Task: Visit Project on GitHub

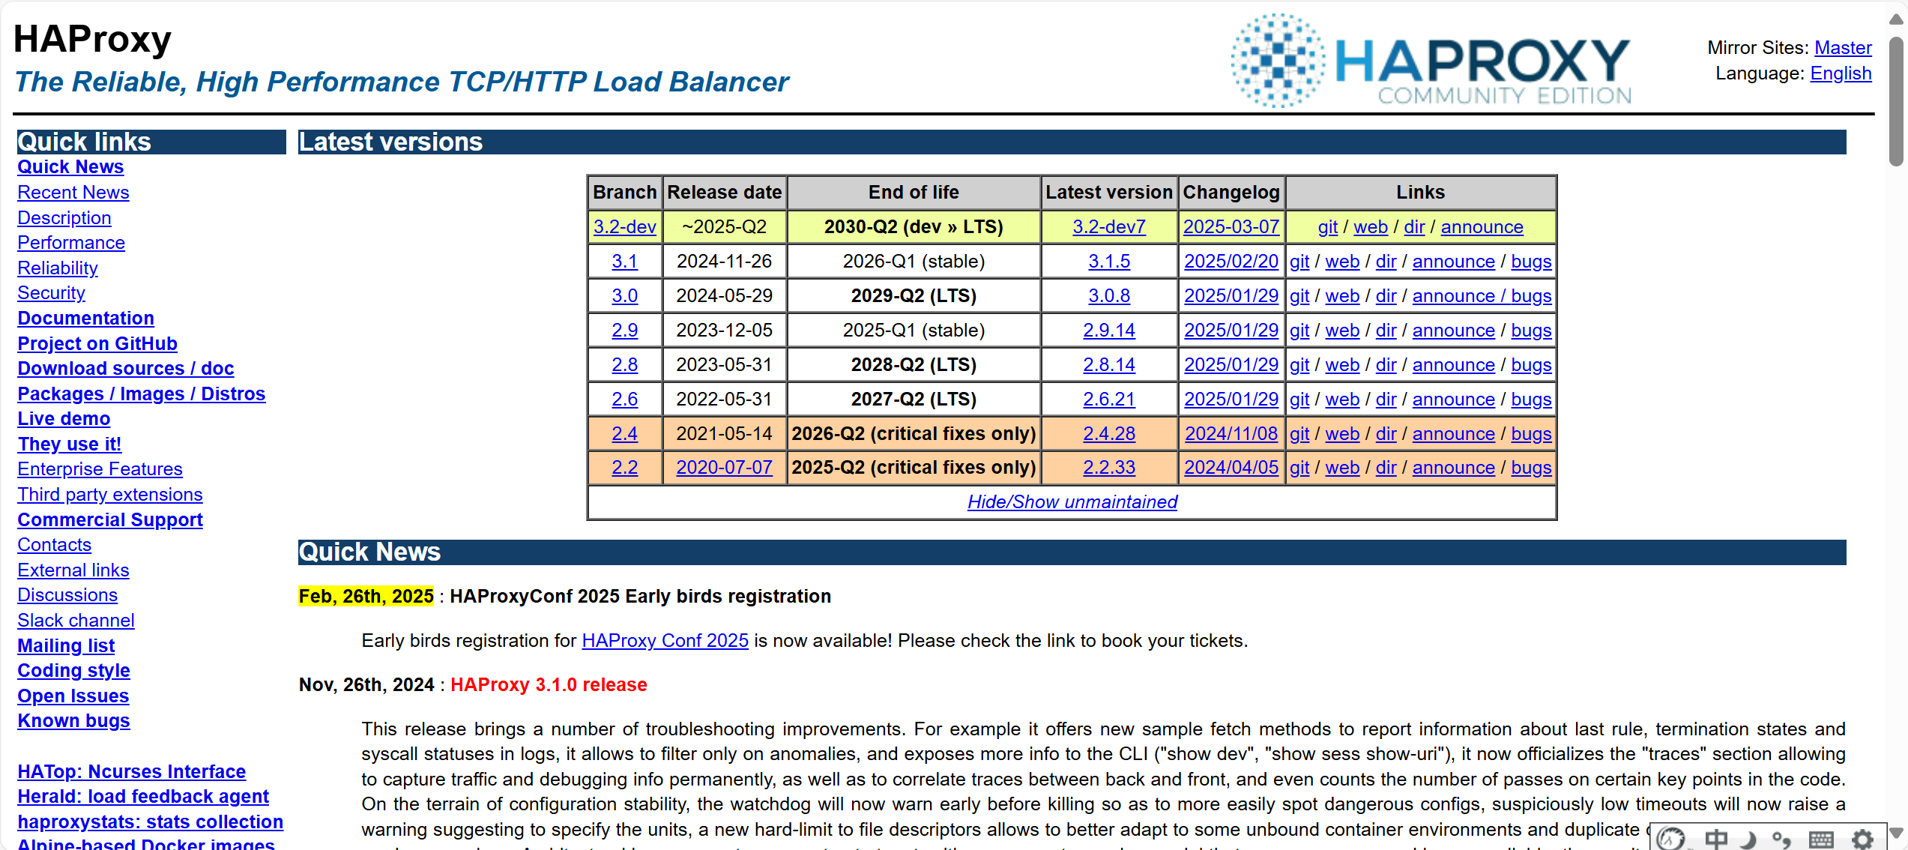Action: coord(97,344)
